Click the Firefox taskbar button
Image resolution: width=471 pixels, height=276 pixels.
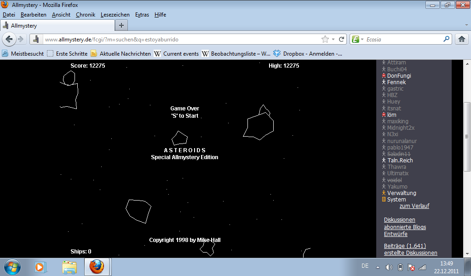pyautogui.click(x=97, y=267)
